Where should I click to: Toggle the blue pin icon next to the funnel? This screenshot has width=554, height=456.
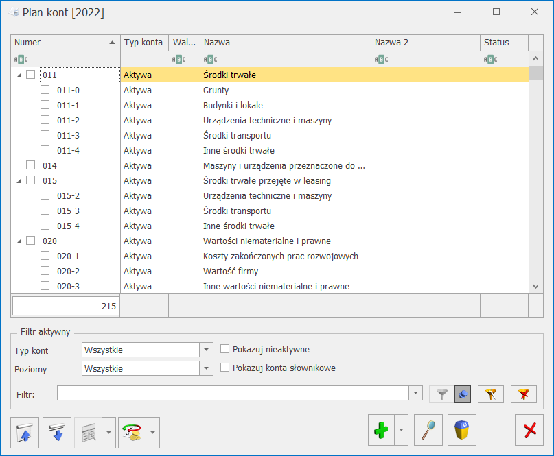click(463, 394)
